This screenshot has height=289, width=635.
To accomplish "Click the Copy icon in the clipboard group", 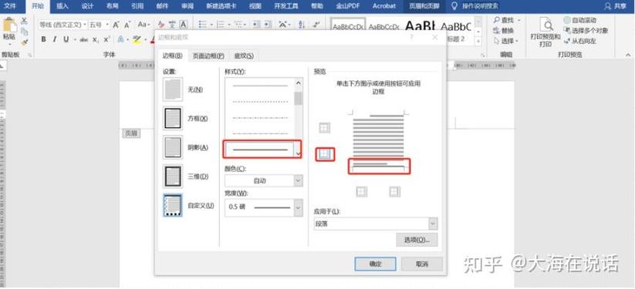I will (24, 32).
